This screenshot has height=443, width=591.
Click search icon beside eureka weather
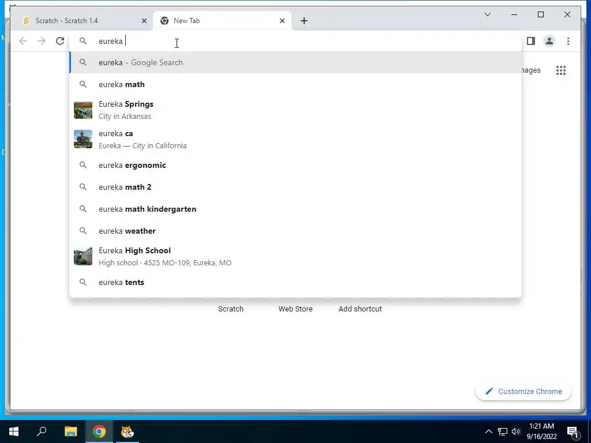pyautogui.click(x=83, y=231)
